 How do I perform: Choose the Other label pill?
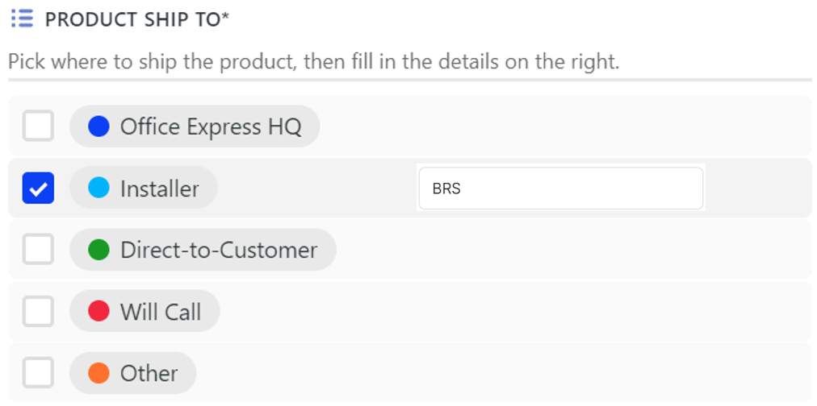(133, 373)
